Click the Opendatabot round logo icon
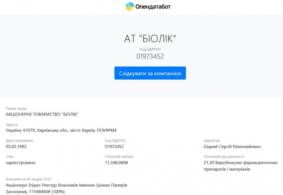Viewport: 283px width, 195px height. 130,6
